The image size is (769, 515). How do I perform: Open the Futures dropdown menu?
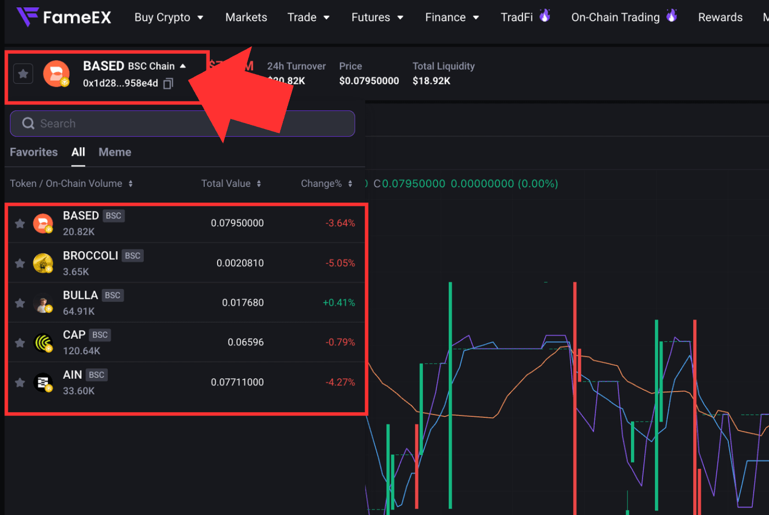pyautogui.click(x=377, y=18)
